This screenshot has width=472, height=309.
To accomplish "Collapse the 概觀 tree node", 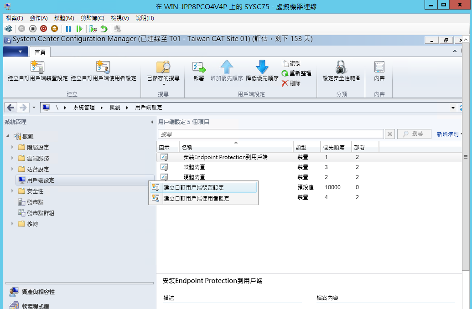I will pyautogui.click(x=8, y=136).
